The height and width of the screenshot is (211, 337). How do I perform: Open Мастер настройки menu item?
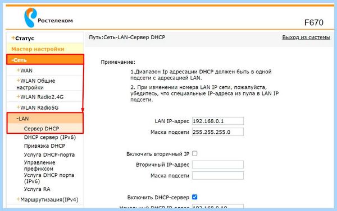click(x=38, y=49)
